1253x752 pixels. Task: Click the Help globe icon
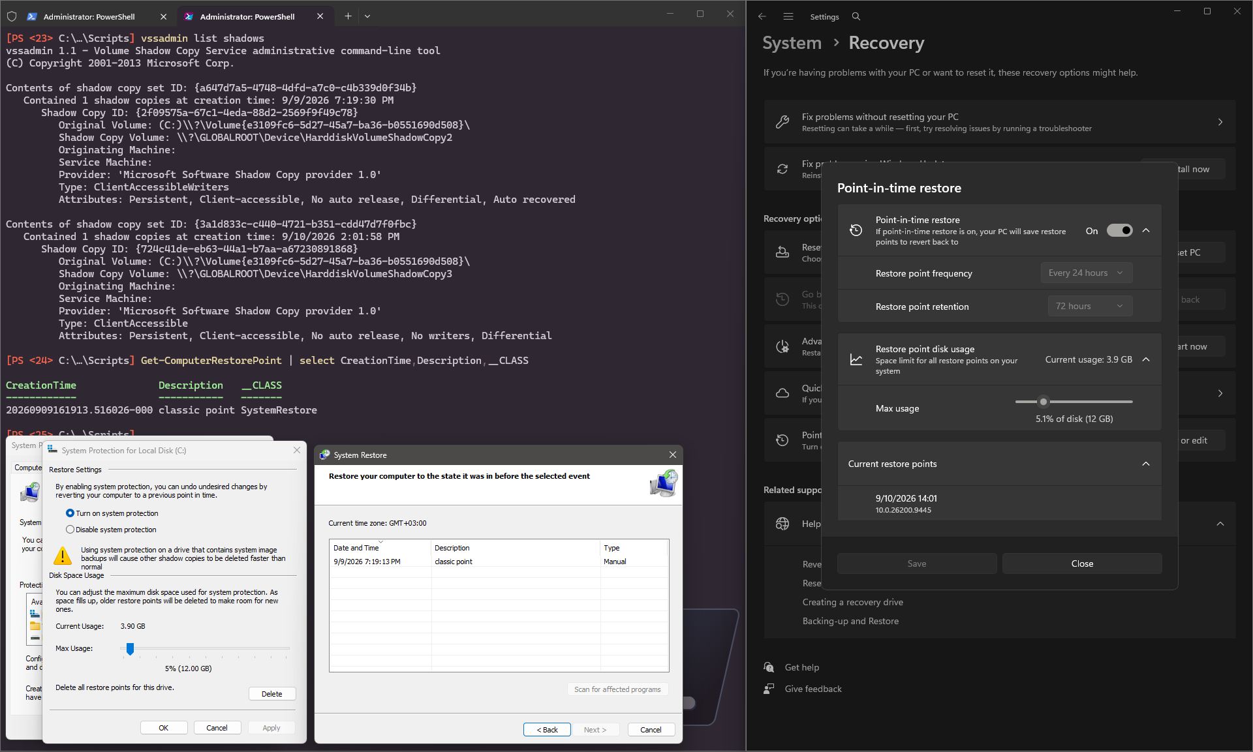pos(782,524)
